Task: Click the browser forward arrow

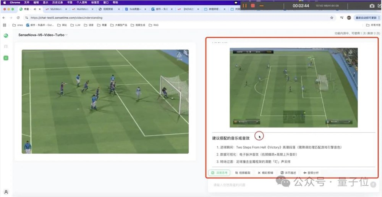Action: point(11,18)
